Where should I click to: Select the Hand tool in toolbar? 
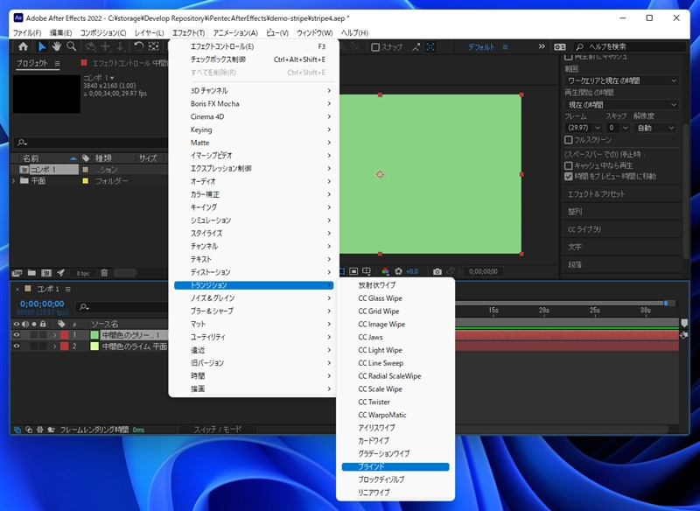point(56,46)
